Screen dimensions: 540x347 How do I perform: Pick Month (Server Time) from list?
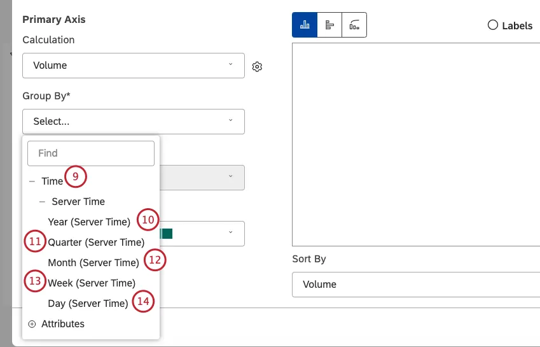click(93, 263)
